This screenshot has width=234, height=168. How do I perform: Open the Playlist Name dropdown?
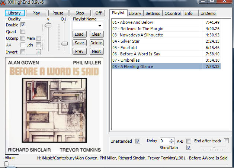[100, 26]
